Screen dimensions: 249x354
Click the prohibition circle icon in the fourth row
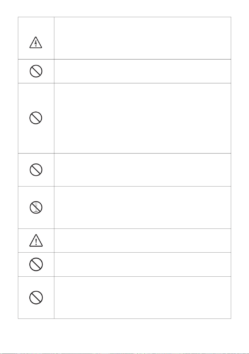pos(36,170)
